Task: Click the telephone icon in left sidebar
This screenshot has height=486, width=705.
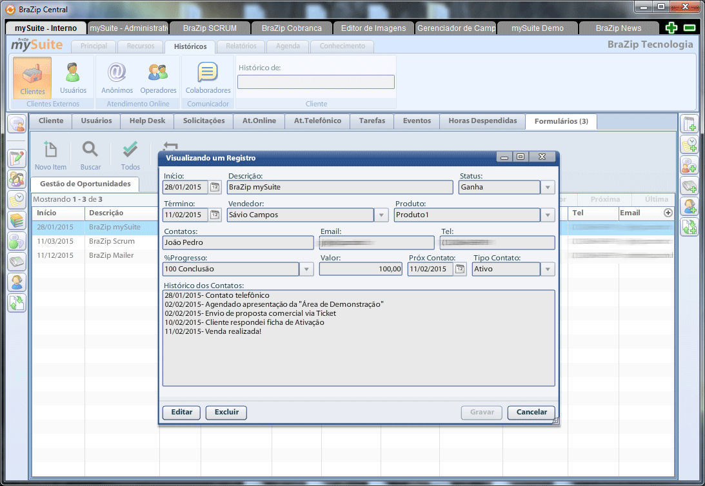Action: pos(17,262)
